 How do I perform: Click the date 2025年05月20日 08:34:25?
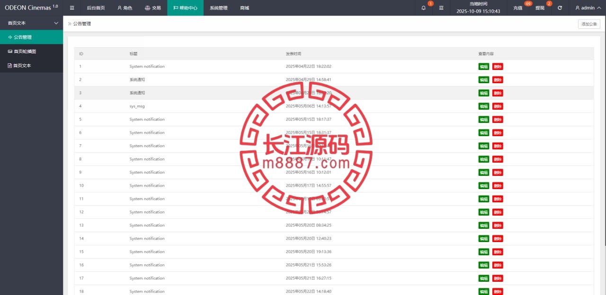click(308, 226)
